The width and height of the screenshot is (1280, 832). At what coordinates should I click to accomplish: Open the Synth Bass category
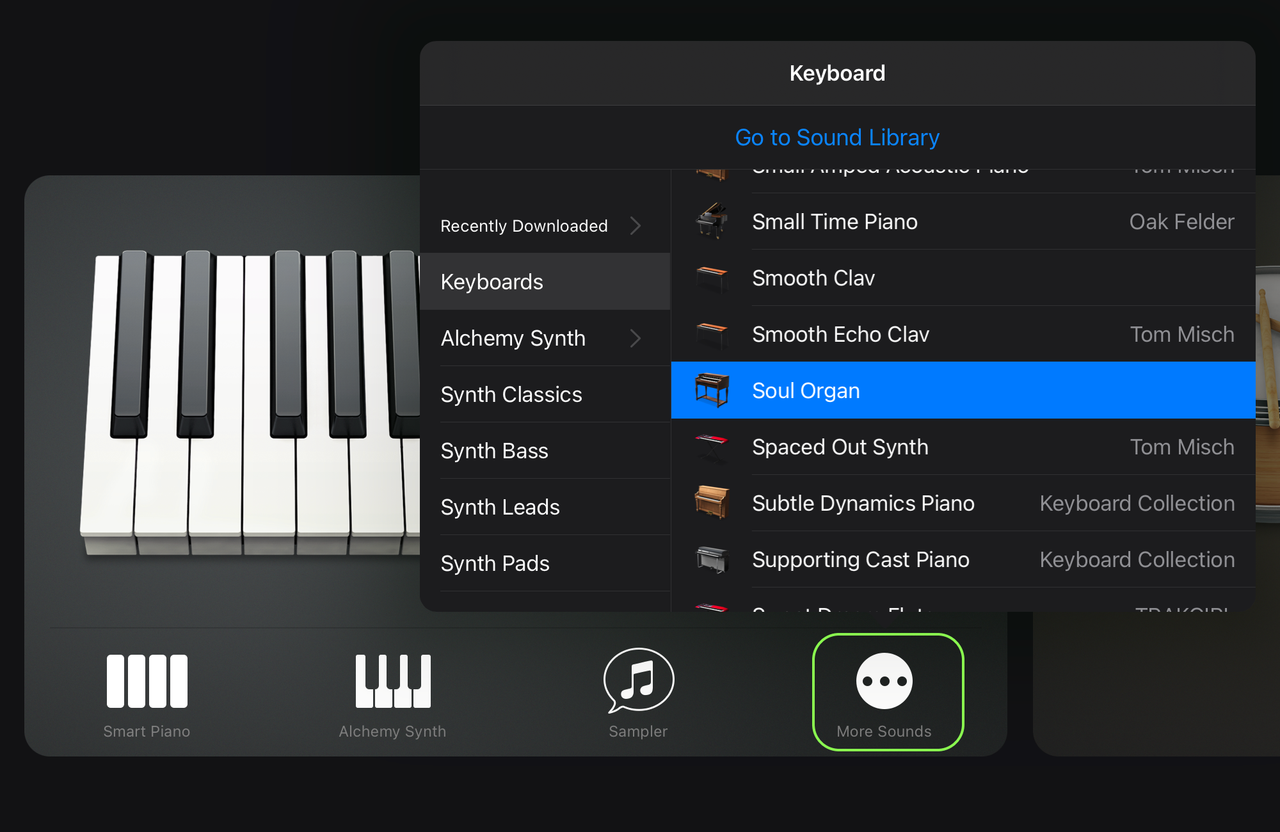[545, 451]
